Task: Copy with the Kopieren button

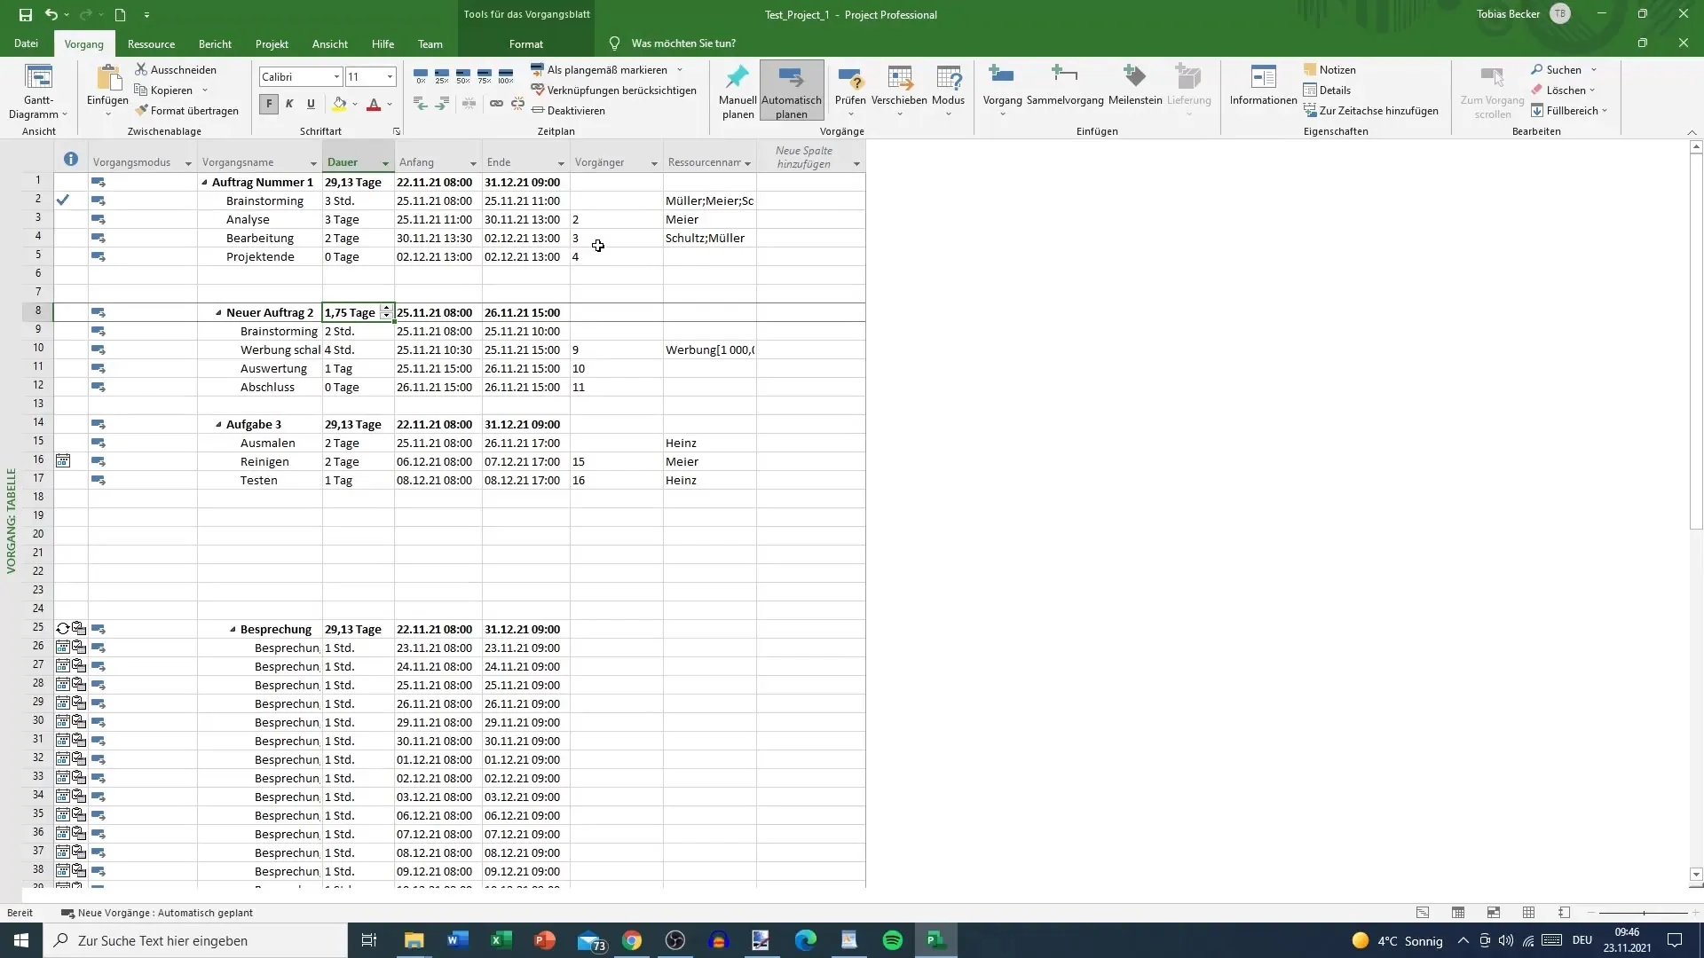Action: (x=163, y=90)
